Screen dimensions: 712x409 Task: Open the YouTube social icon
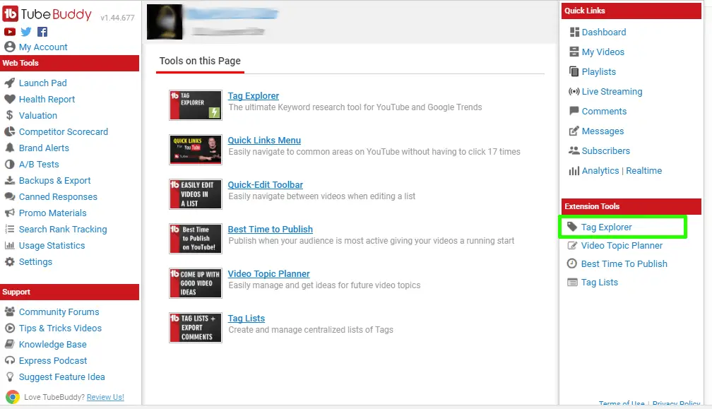click(x=10, y=32)
